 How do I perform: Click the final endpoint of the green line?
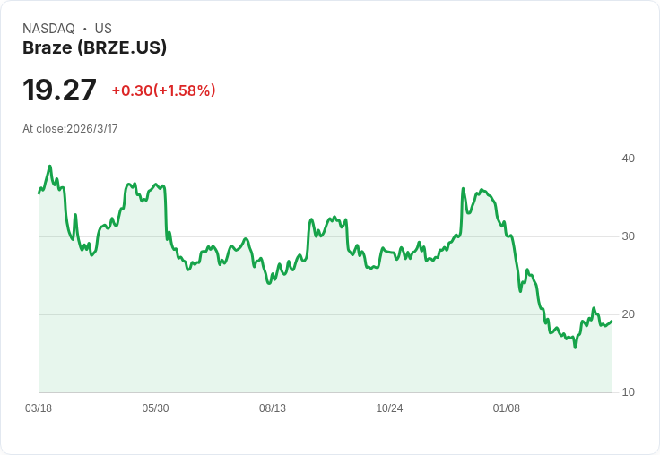[x=612, y=322]
